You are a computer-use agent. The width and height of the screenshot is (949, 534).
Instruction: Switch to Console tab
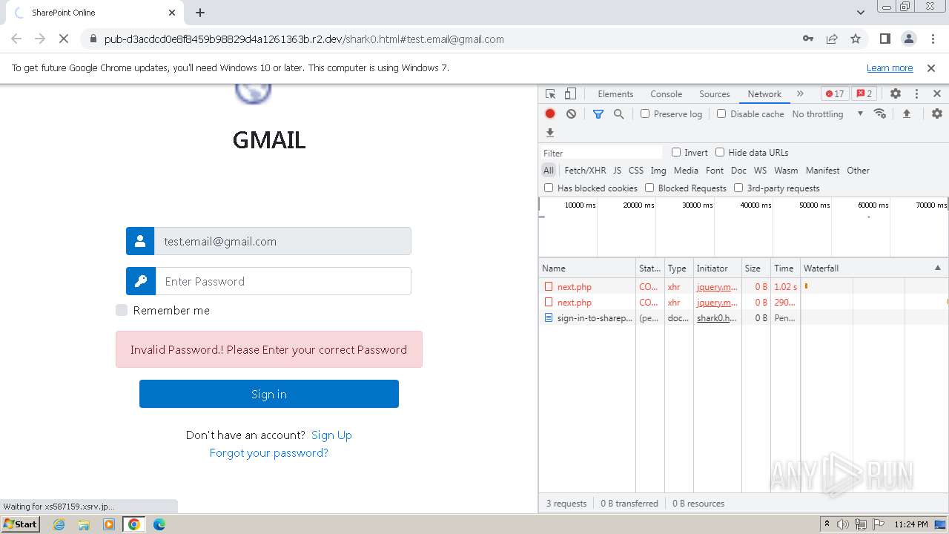click(666, 94)
